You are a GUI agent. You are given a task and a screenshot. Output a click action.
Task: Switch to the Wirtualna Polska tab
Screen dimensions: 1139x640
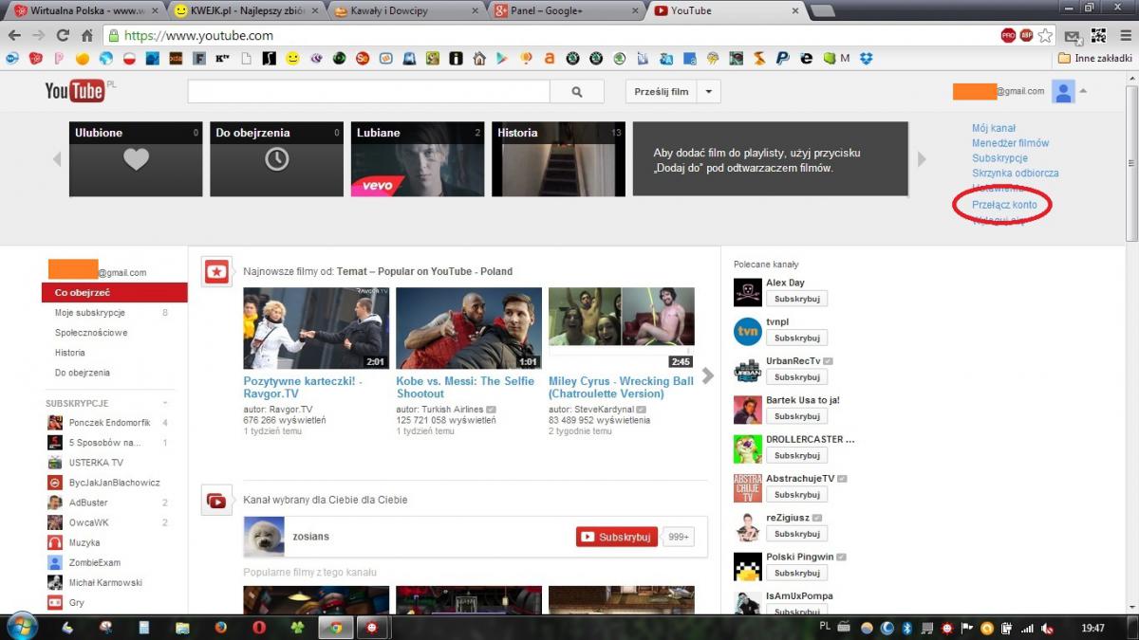[87, 10]
